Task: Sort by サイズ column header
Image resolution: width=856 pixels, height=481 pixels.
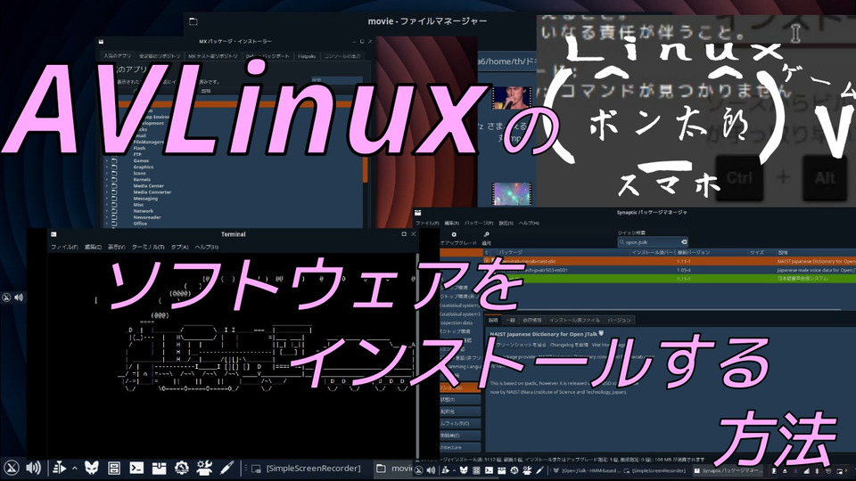Action: pyautogui.click(x=757, y=252)
